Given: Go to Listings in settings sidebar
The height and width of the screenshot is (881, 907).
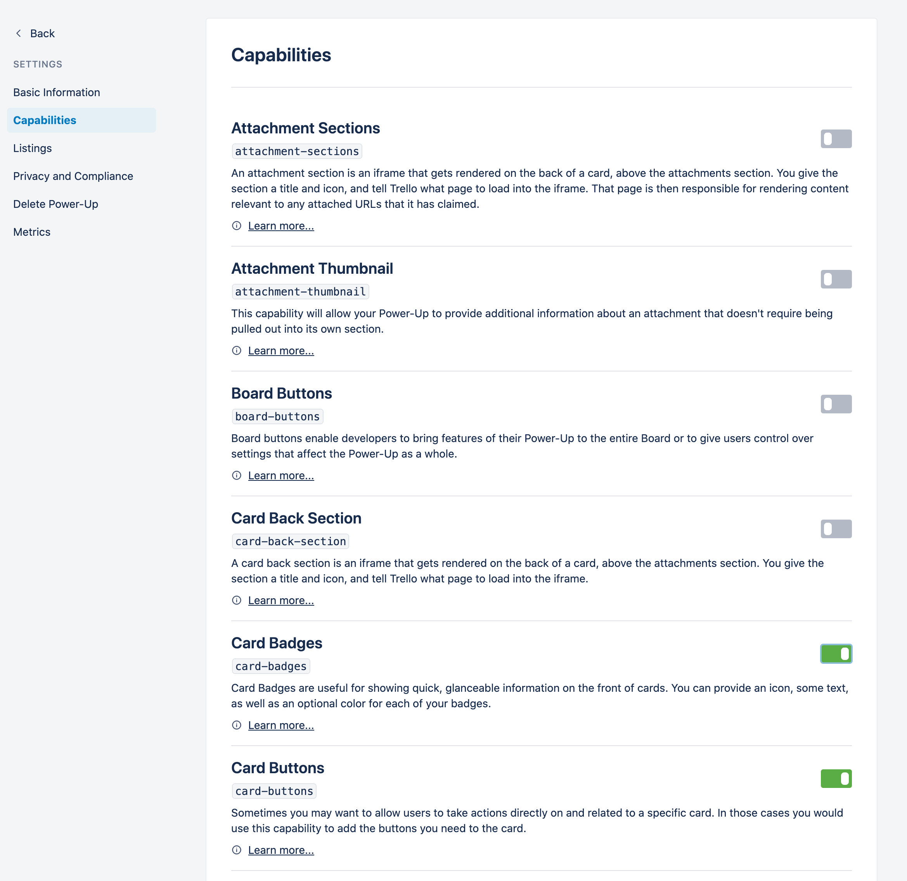Looking at the screenshot, I should tap(33, 149).
